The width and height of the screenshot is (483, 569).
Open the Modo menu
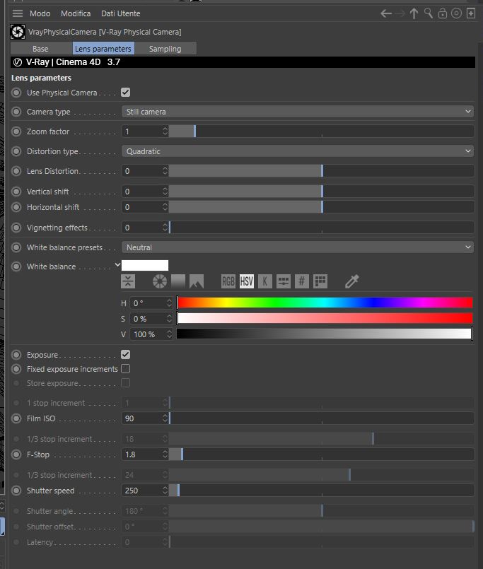click(40, 13)
